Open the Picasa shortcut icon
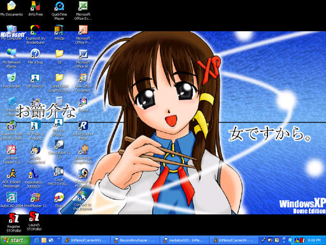This screenshot has width=326, height=245. pos(83,102)
